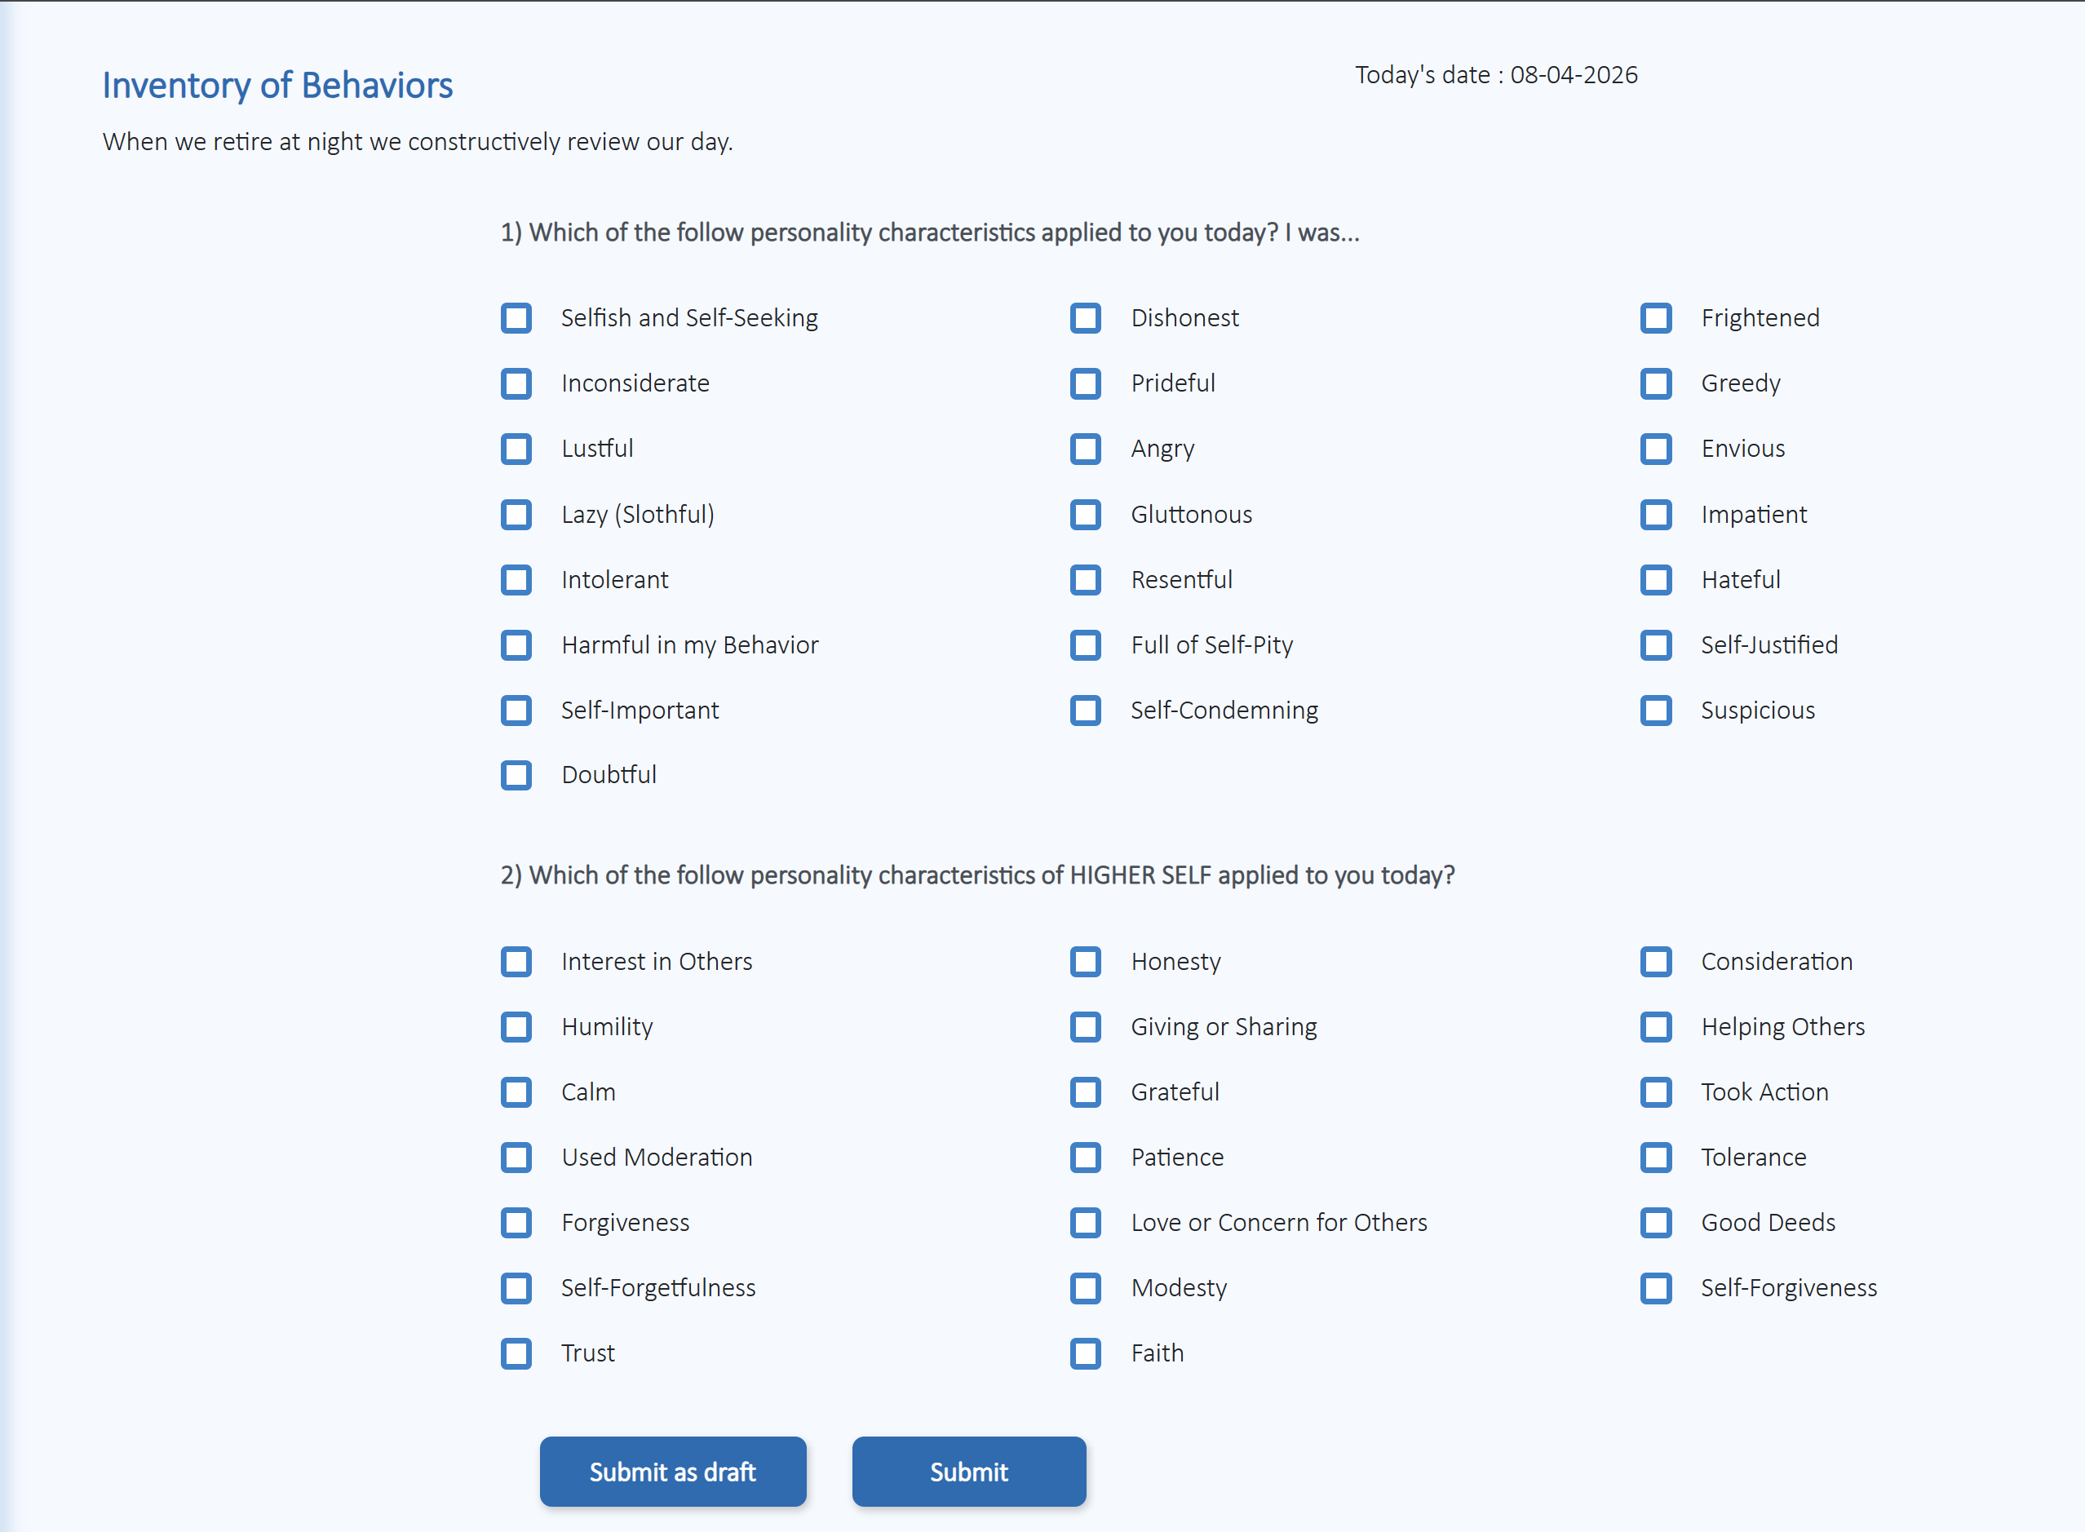This screenshot has height=1532, width=2085.
Task: Tick the Honesty checkbox
Action: pos(1086,962)
